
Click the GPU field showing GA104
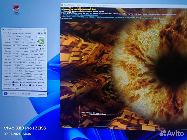[17, 39]
